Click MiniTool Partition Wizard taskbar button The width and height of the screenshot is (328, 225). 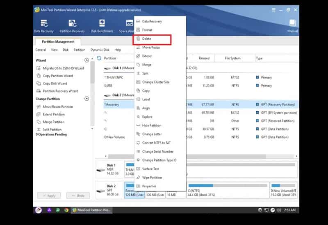pyautogui.click(x=91, y=210)
